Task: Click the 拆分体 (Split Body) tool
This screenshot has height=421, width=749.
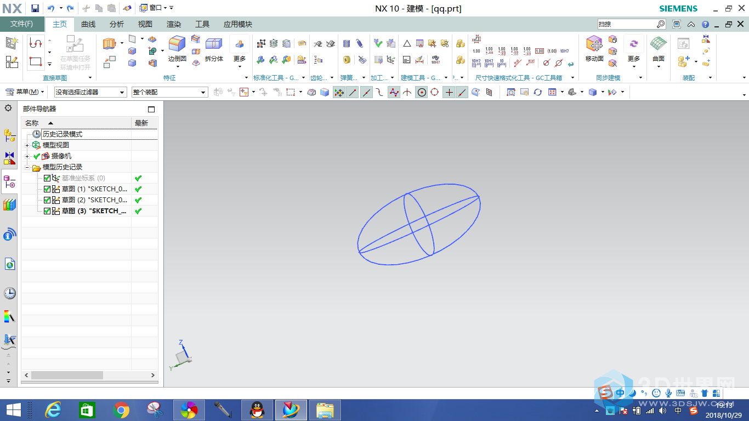Action: [214, 49]
